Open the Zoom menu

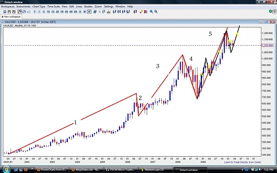coord(98,6)
